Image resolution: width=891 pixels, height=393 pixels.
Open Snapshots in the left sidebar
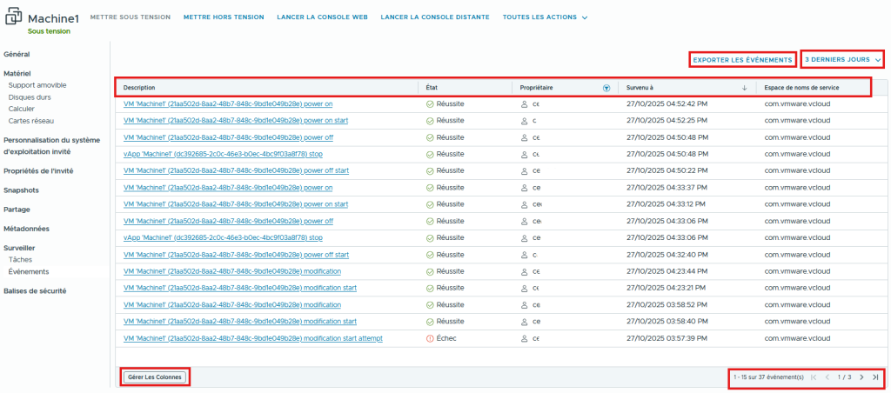coord(21,190)
